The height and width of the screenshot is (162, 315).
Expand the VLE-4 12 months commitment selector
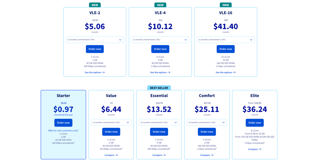[x=160, y=40]
